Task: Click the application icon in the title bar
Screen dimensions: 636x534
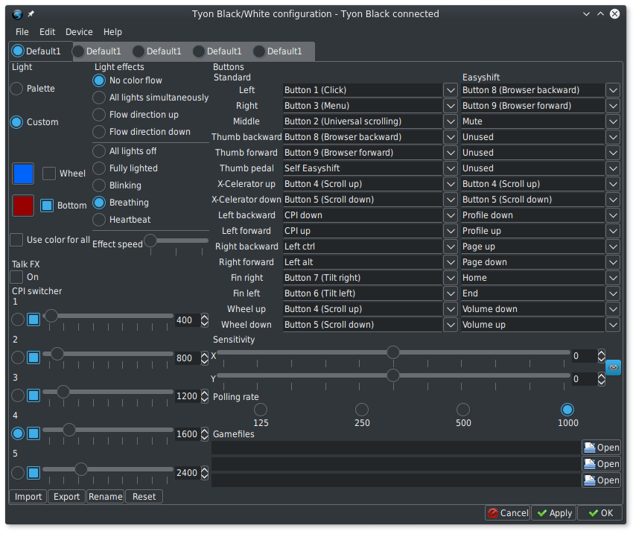Action: (x=17, y=14)
